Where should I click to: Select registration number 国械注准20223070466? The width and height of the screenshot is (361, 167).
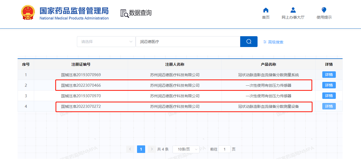tap(81, 85)
